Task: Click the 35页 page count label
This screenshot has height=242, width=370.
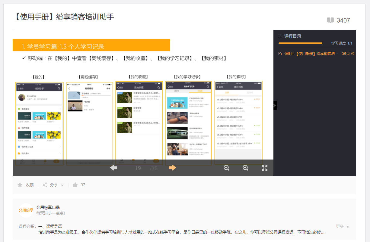Action: tap(346, 54)
